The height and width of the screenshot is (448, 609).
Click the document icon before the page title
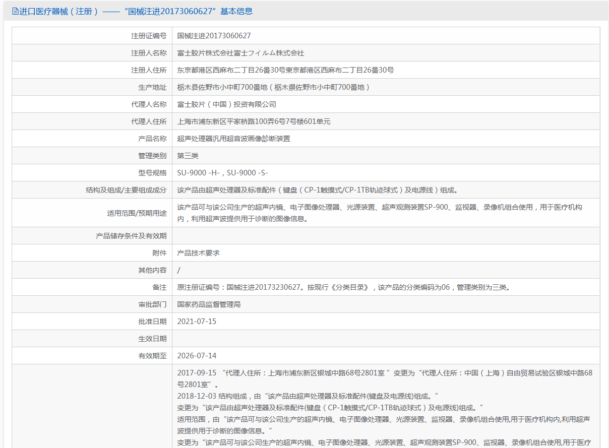click(x=15, y=11)
